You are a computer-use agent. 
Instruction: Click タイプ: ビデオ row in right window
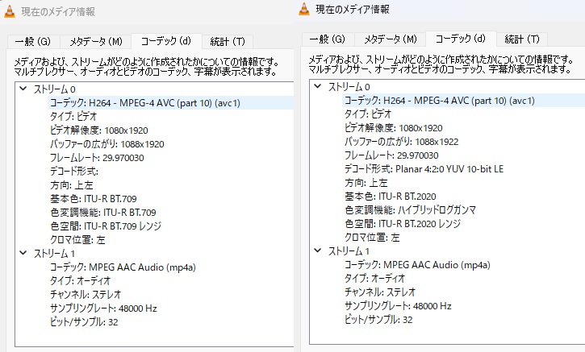(368, 114)
